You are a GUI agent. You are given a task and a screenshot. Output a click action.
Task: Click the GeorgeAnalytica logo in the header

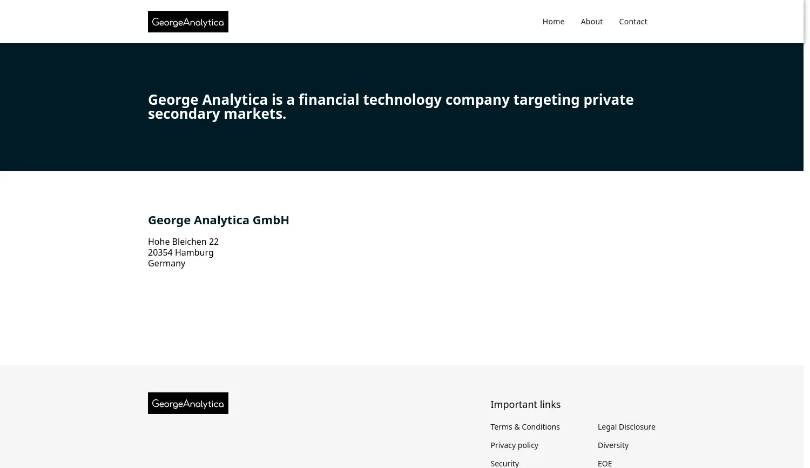click(188, 22)
